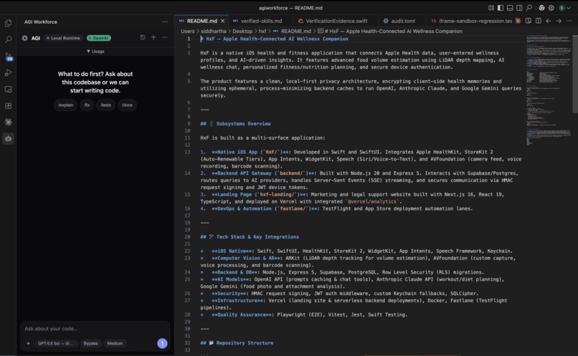Click the editor minimap overview
The image size is (578, 356).
[x=549, y=90]
